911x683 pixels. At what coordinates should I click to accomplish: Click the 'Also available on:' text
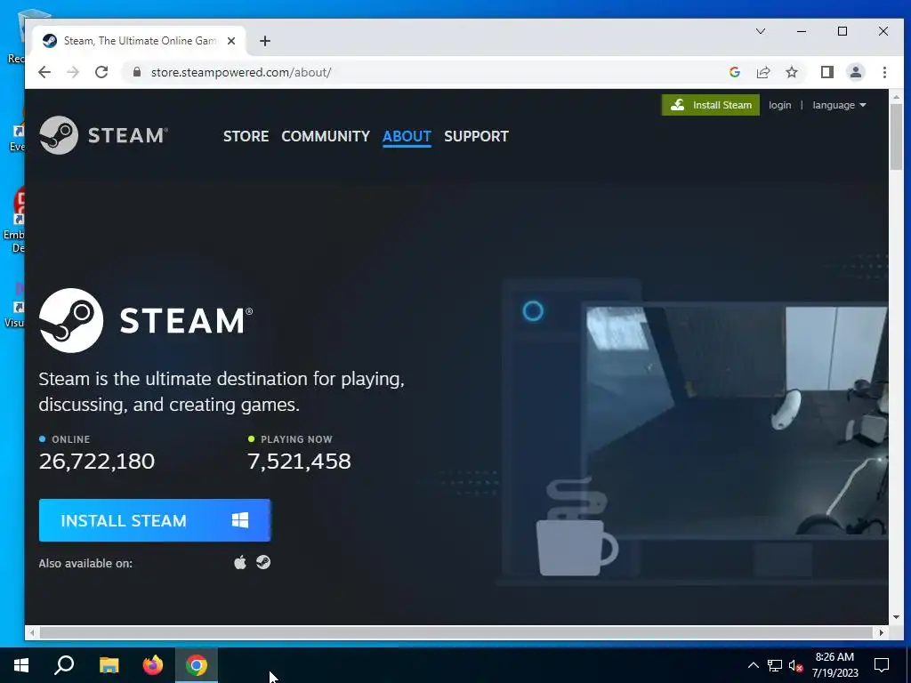(x=85, y=563)
